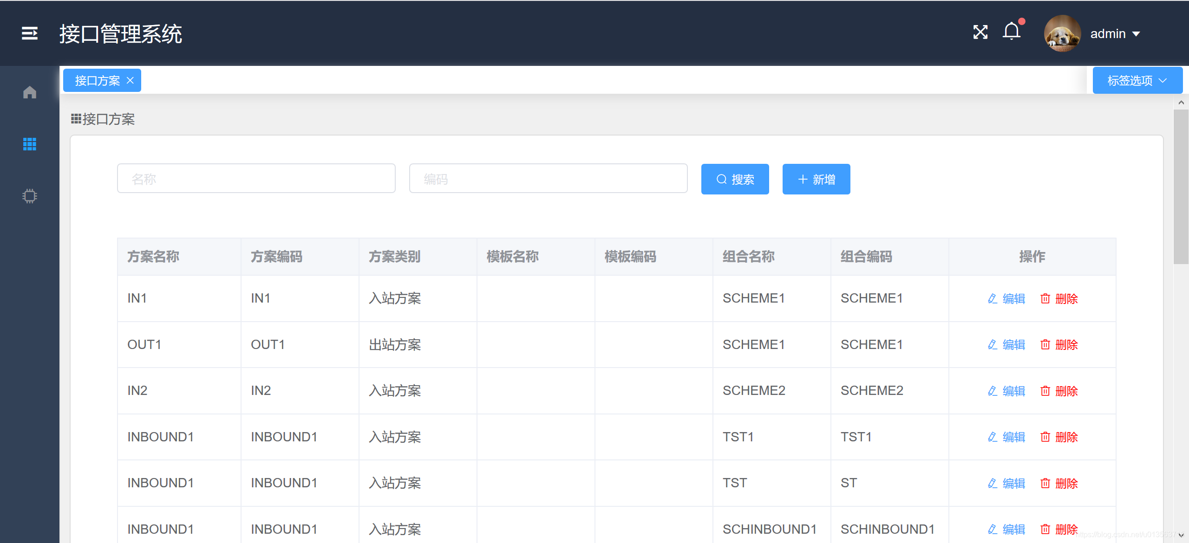1189x543 pixels.
Task: Open the admin dropdown arrow next to username
Action: (1137, 33)
